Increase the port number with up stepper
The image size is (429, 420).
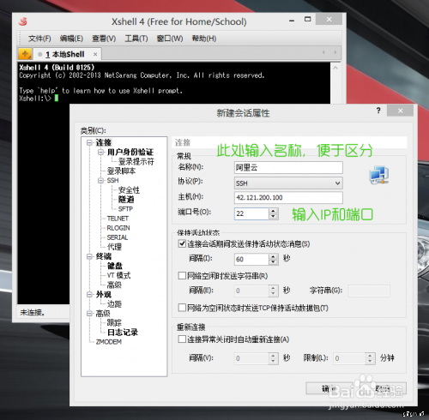[273, 211]
